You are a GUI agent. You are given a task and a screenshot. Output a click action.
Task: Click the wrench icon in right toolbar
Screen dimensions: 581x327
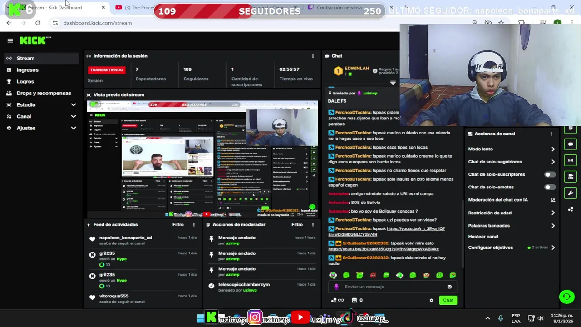point(571,193)
